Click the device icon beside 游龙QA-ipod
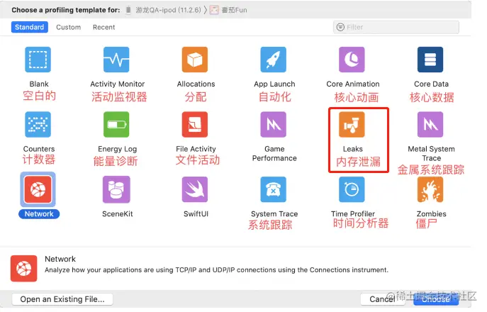Image resolution: width=487 pixels, height=312 pixels. (x=128, y=10)
